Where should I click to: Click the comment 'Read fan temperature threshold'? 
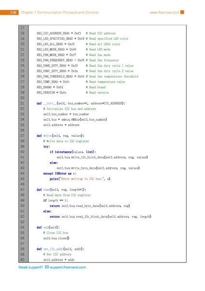click(x=112, y=76)
